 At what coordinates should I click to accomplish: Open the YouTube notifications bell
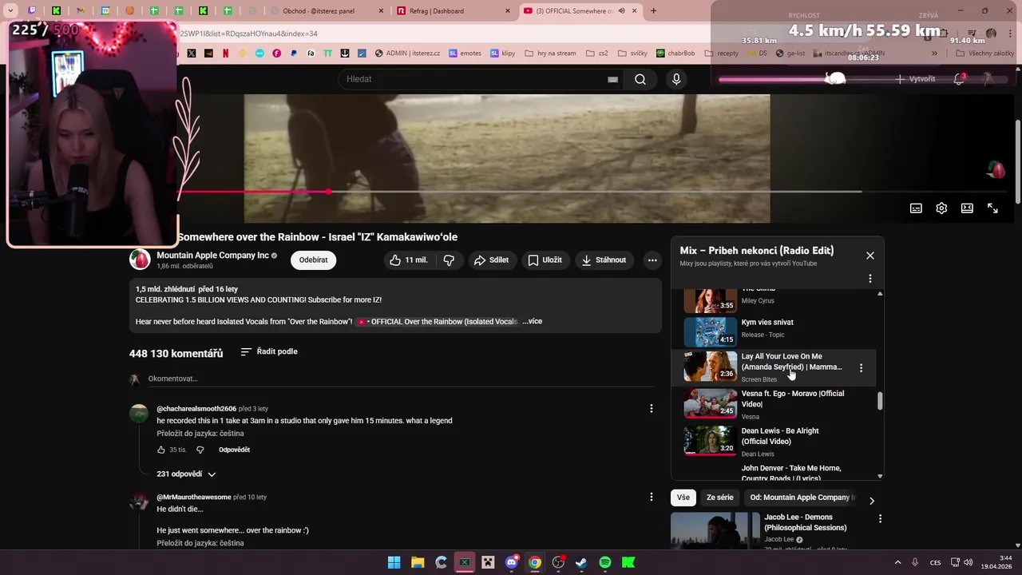(x=959, y=79)
